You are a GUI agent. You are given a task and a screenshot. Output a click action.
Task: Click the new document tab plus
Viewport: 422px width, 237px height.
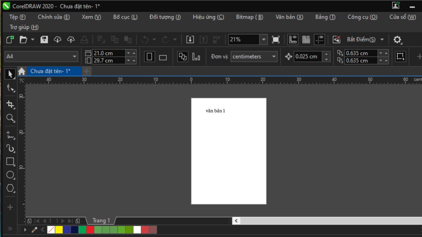point(87,71)
